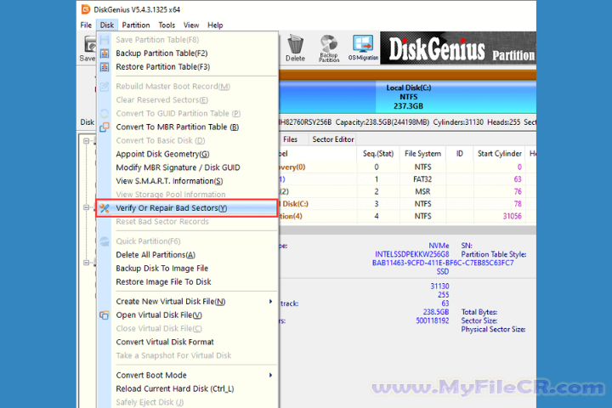Image resolution: width=612 pixels, height=408 pixels.
Task: Select the MSR partition row
Action: [406, 192]
